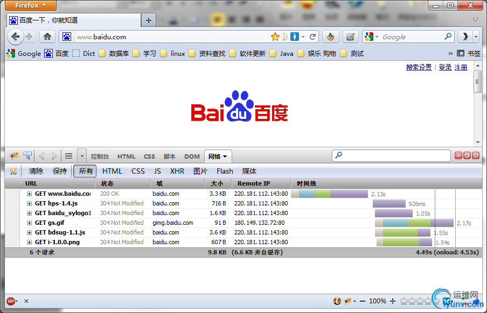Minimize the Firebug panel
This screenshot has height=313, width=487.
point(458,155)
